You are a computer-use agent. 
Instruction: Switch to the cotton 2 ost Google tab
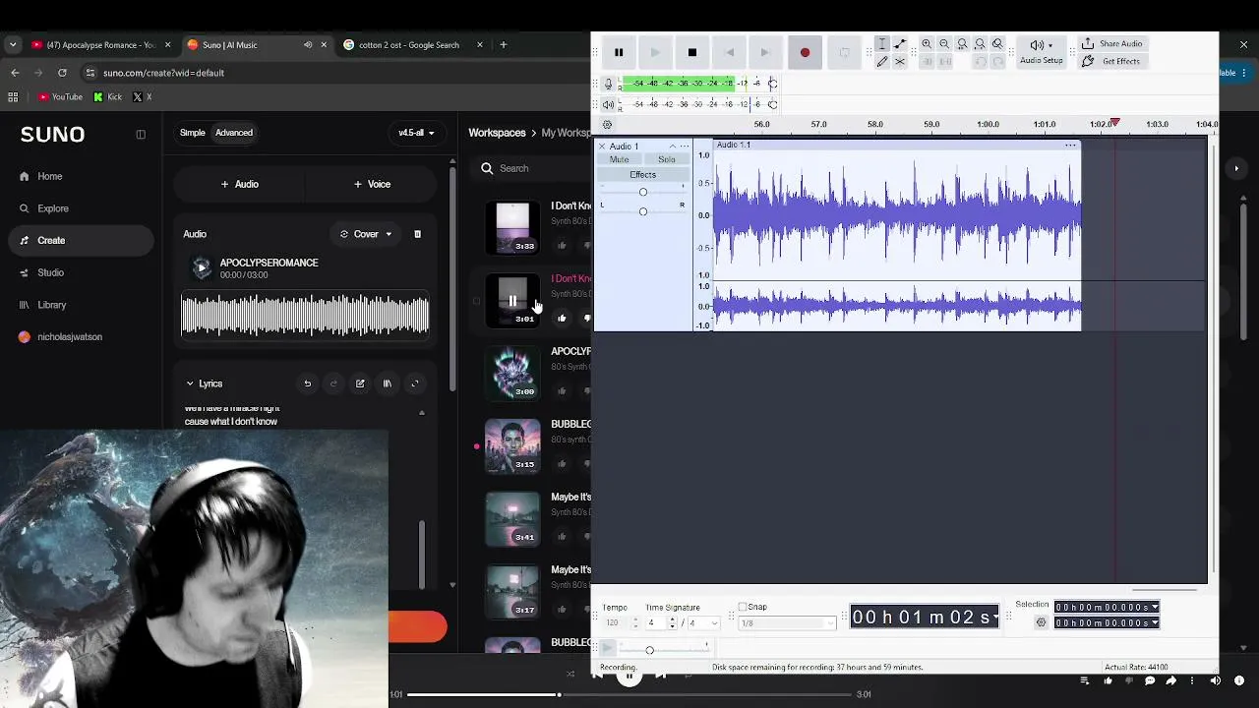tap(409, 44)
